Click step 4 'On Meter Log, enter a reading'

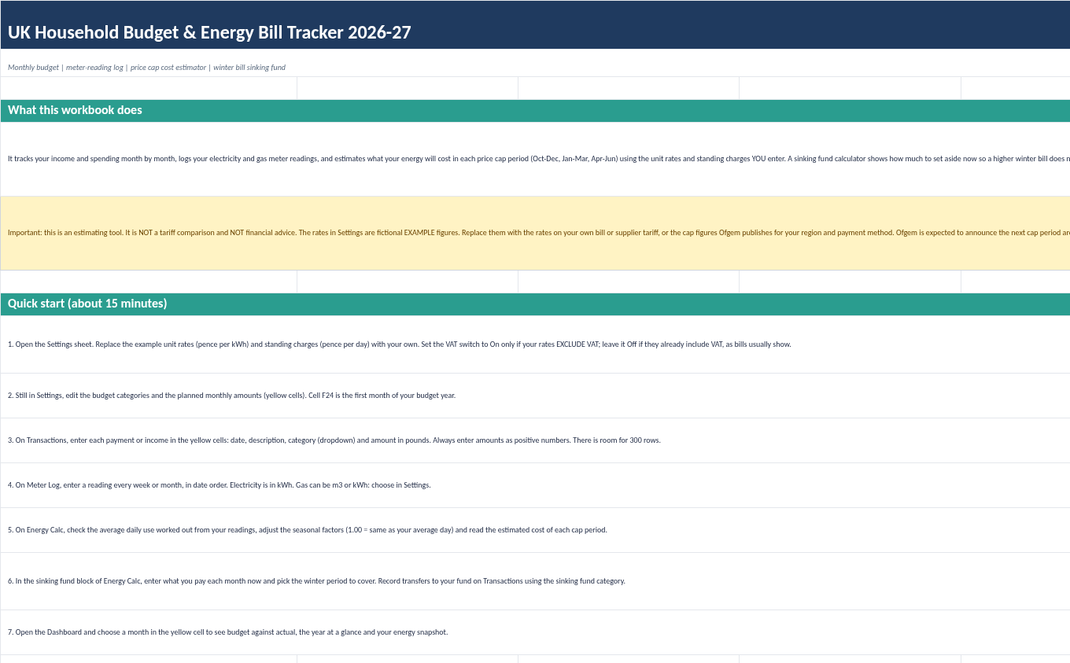pos(535,485)
